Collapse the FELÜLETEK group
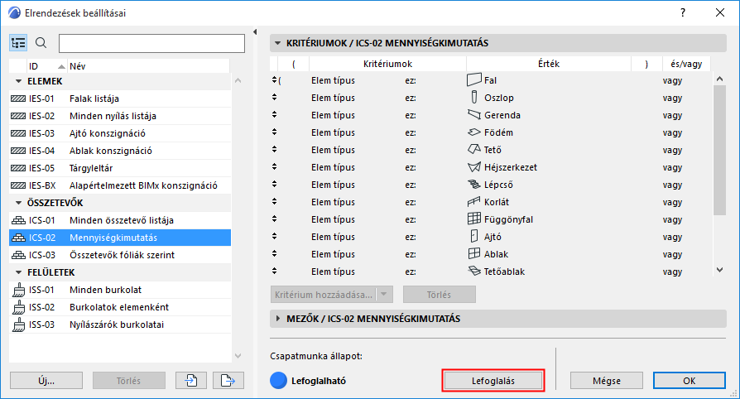This screenshot has height=399, width=740. (19, 272)
